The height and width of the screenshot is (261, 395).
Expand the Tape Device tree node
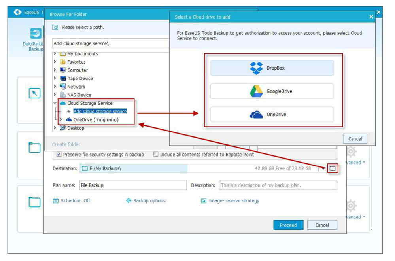(x=55, y=78)
